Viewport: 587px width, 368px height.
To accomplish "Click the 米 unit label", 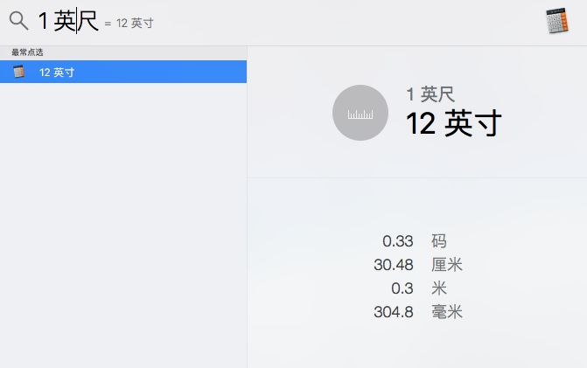I will [438, 288].
